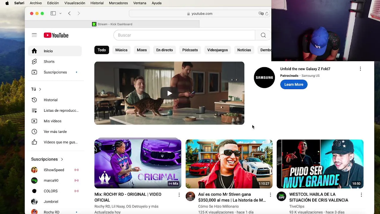The height and width of the screenshot is (214, 380).
Task: Open the Marcadores menu
Action: [118, 3]
